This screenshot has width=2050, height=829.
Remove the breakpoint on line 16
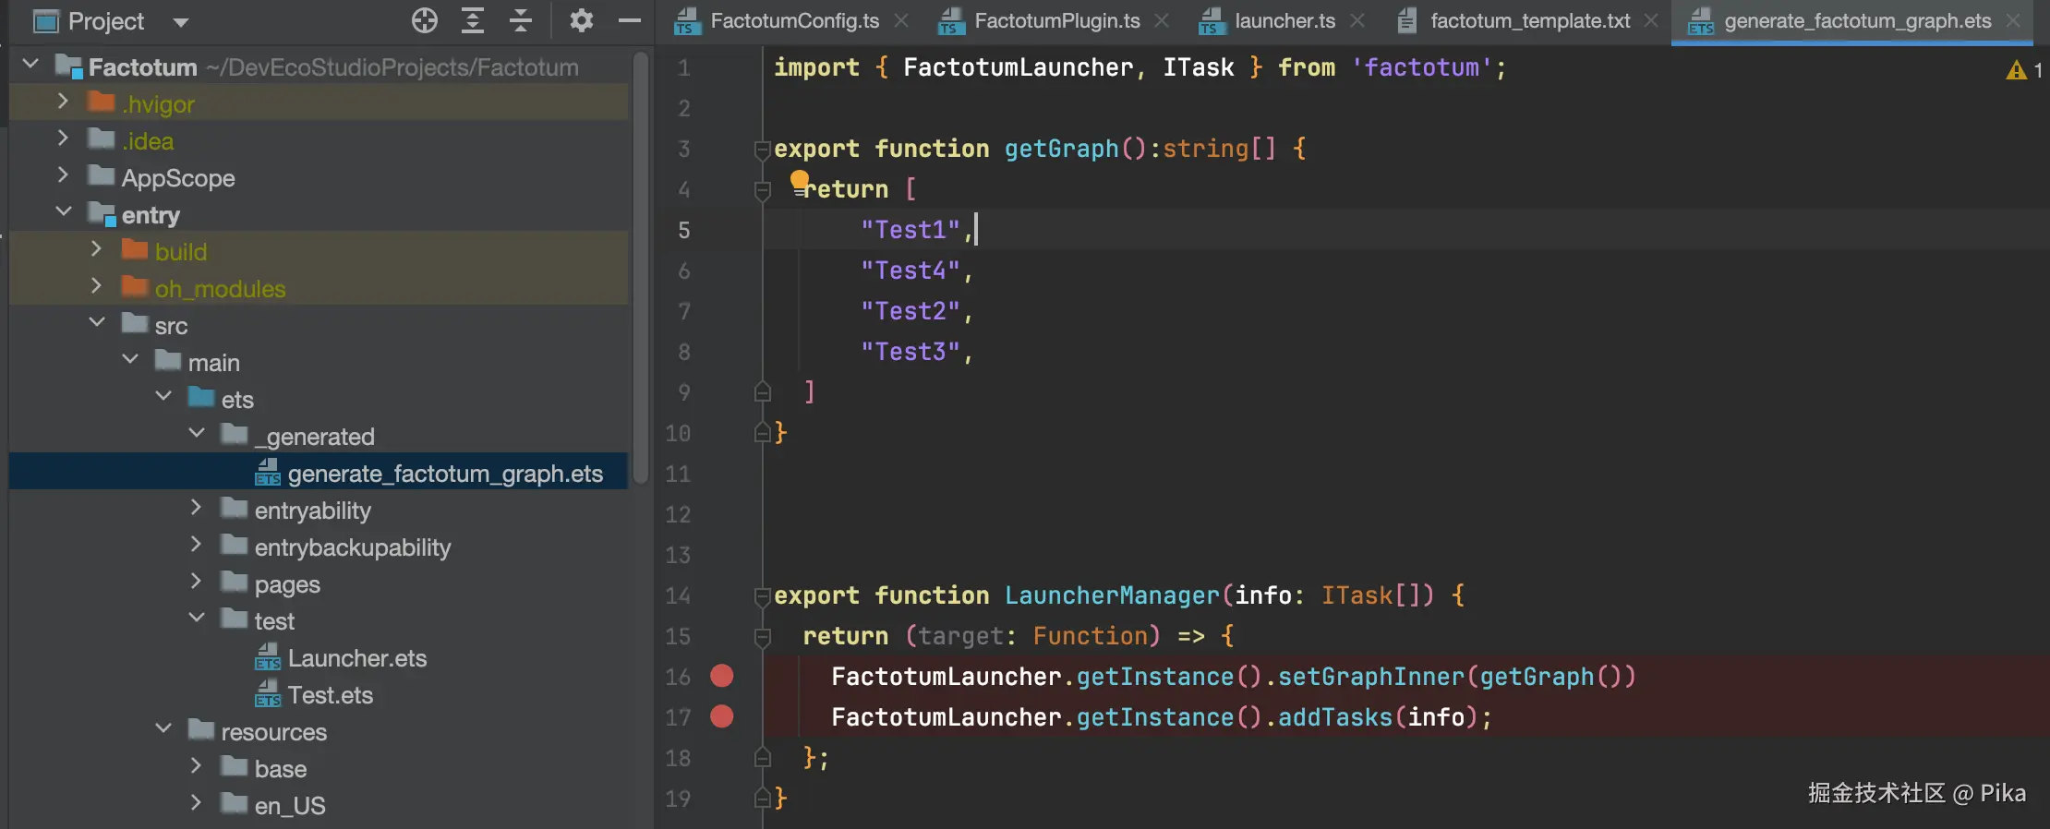pos(722,676)
